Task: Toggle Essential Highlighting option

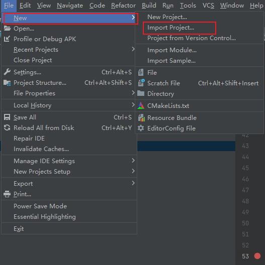Action: click(45, 217)
